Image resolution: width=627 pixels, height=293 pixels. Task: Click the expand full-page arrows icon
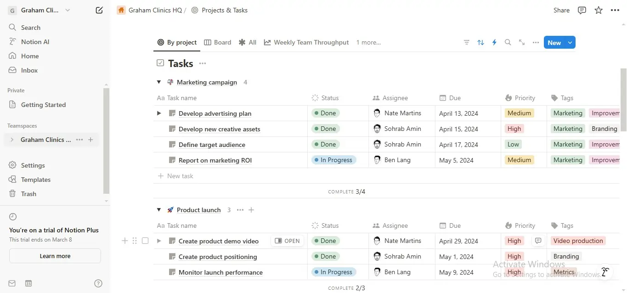click(x=522, y=42)
